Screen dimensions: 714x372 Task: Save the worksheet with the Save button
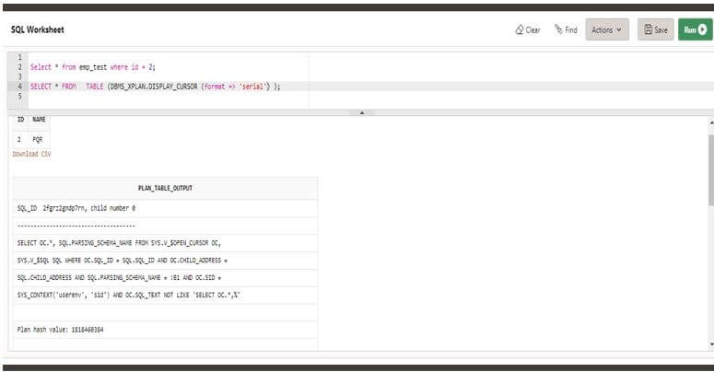click(655, 29)
